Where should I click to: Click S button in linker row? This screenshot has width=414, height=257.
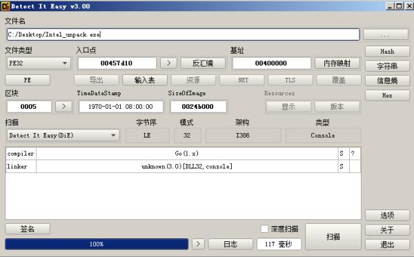point(344,167)
